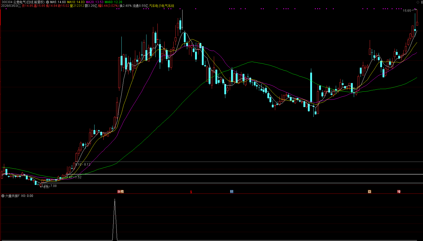
Task: Open the 汽车电子电气系统 sector link
Action: (x=161, y=6)
